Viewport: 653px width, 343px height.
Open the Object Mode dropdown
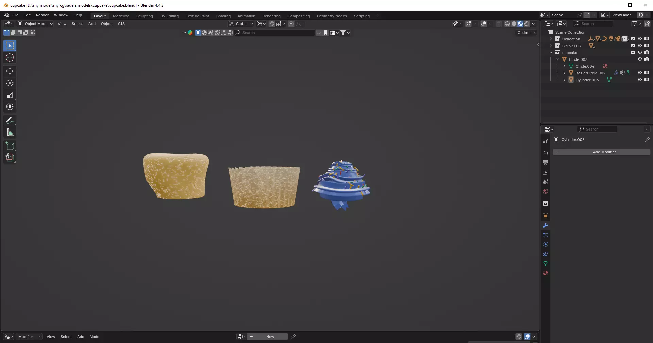(x=35, y=24)
